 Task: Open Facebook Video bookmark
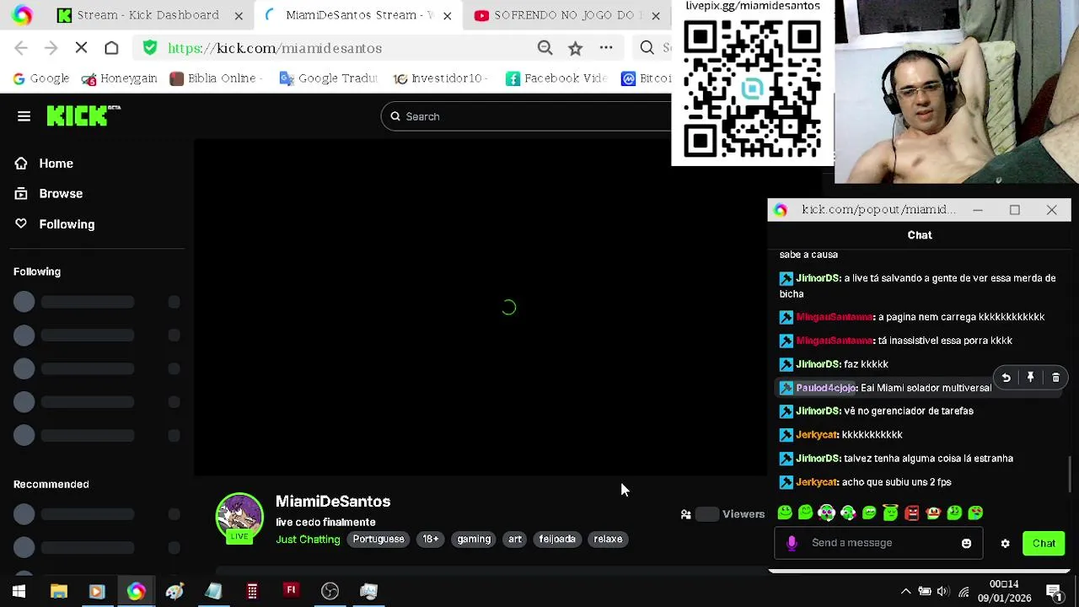point(556,78)
